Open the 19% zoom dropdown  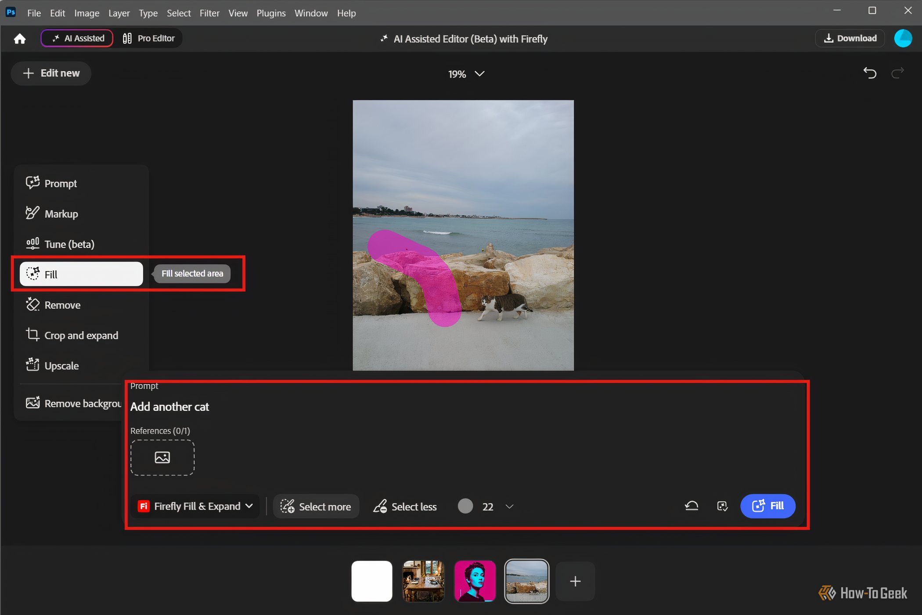[466, 74]
